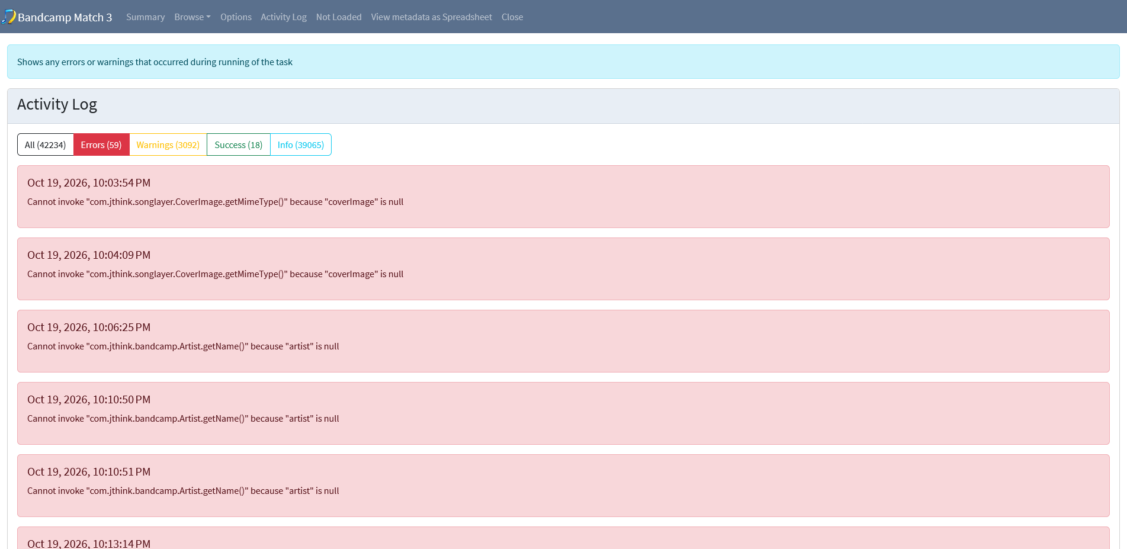Click artist null message under 10:10:50 PM
1127x549 pixels.
(x=183, y=419)
